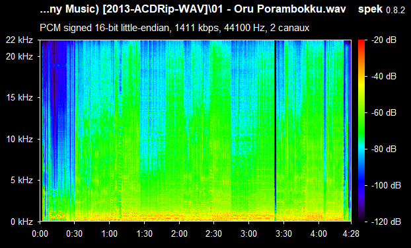411x248 pixels.
Task: Click the 0 kHz frequency label
Action: pyautogui.click(x=22, y=222)
